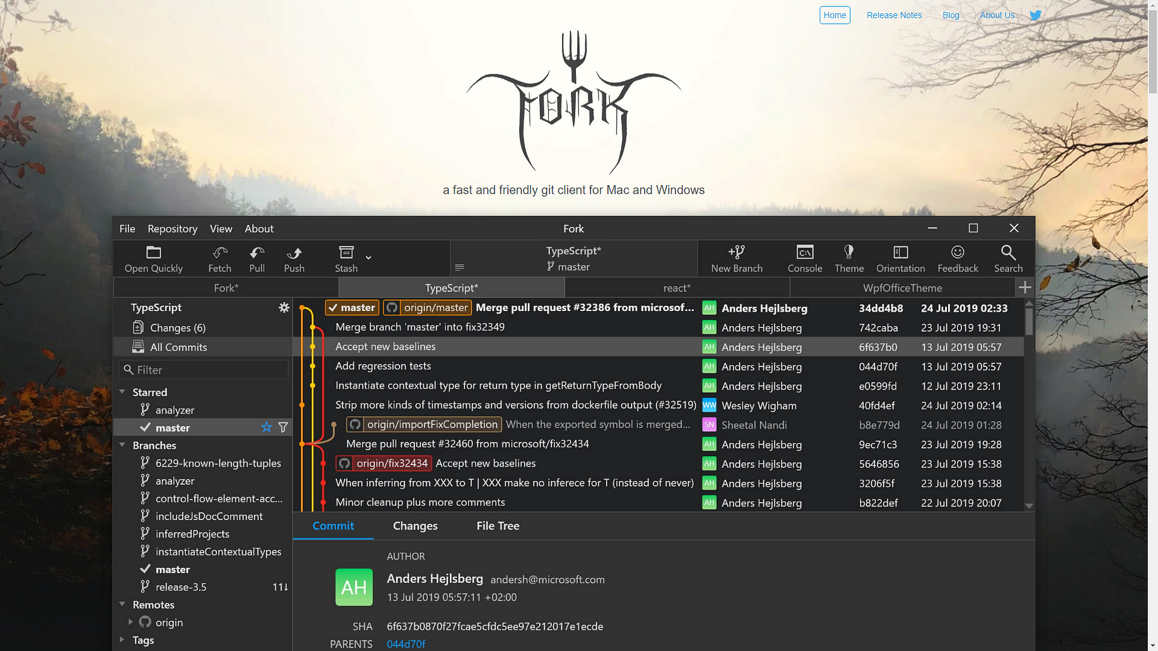The image size is (1158, 651).
Task: Toggle the filter icon on master branch
Action: click(283, 427)
